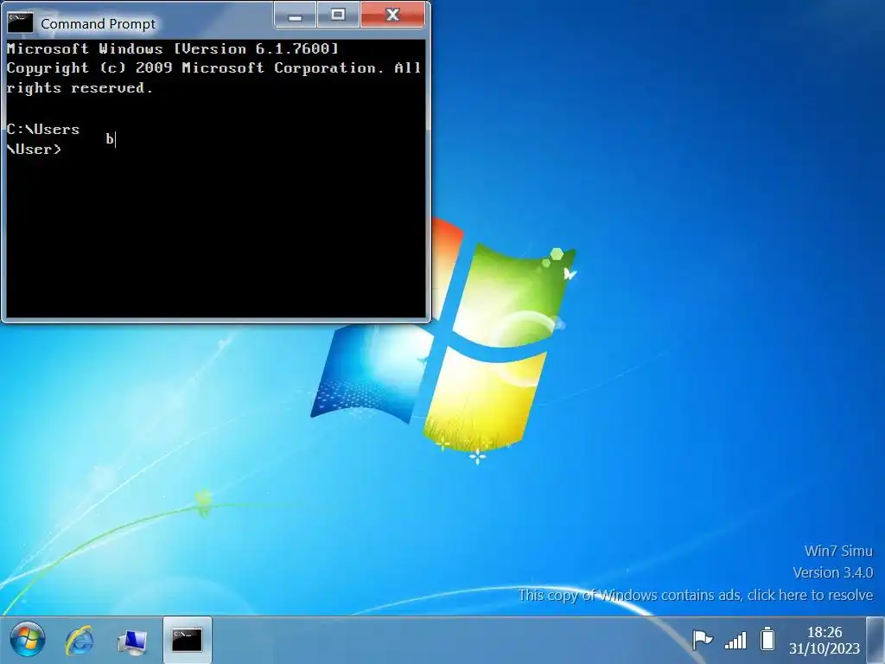Click the 'Version 3.4.0' desktop text

832,572
